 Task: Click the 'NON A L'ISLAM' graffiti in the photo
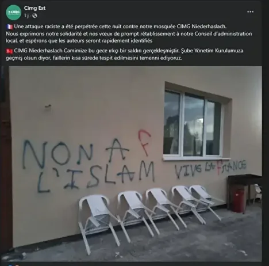(89, 165)
